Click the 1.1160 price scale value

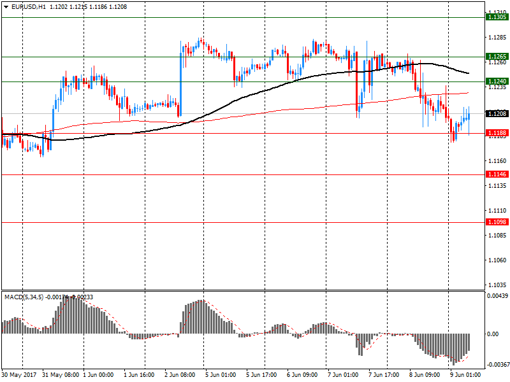tap(497, 161)
